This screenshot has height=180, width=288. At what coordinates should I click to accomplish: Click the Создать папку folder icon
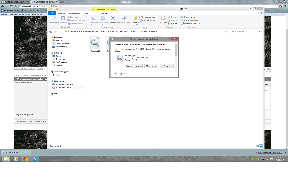click(x=135, y=20)
